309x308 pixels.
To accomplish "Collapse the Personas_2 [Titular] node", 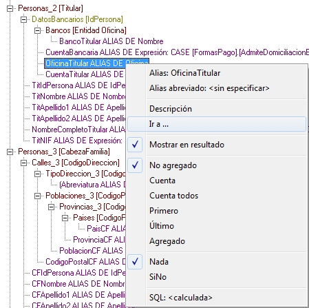I will pos(10,9).
